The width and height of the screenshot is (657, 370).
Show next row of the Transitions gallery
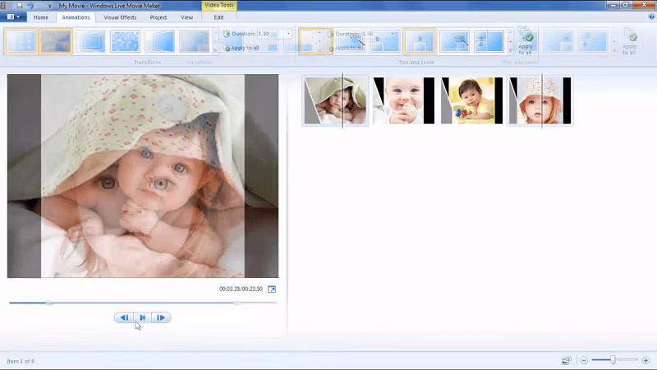click(x=216, y=41)
